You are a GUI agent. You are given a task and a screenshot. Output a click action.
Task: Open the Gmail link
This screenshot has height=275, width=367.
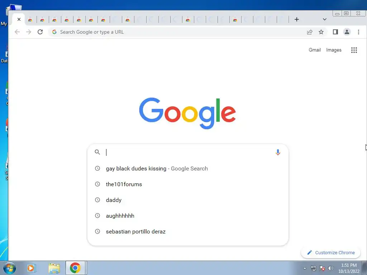(315, 50)
